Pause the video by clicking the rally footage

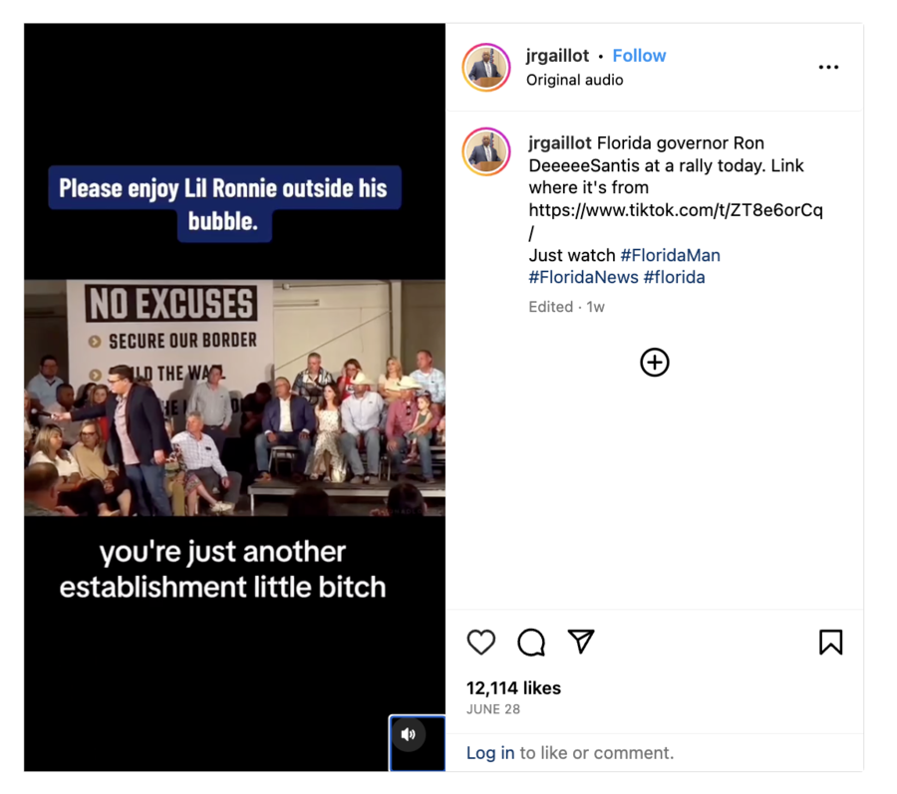click(234, 397)
